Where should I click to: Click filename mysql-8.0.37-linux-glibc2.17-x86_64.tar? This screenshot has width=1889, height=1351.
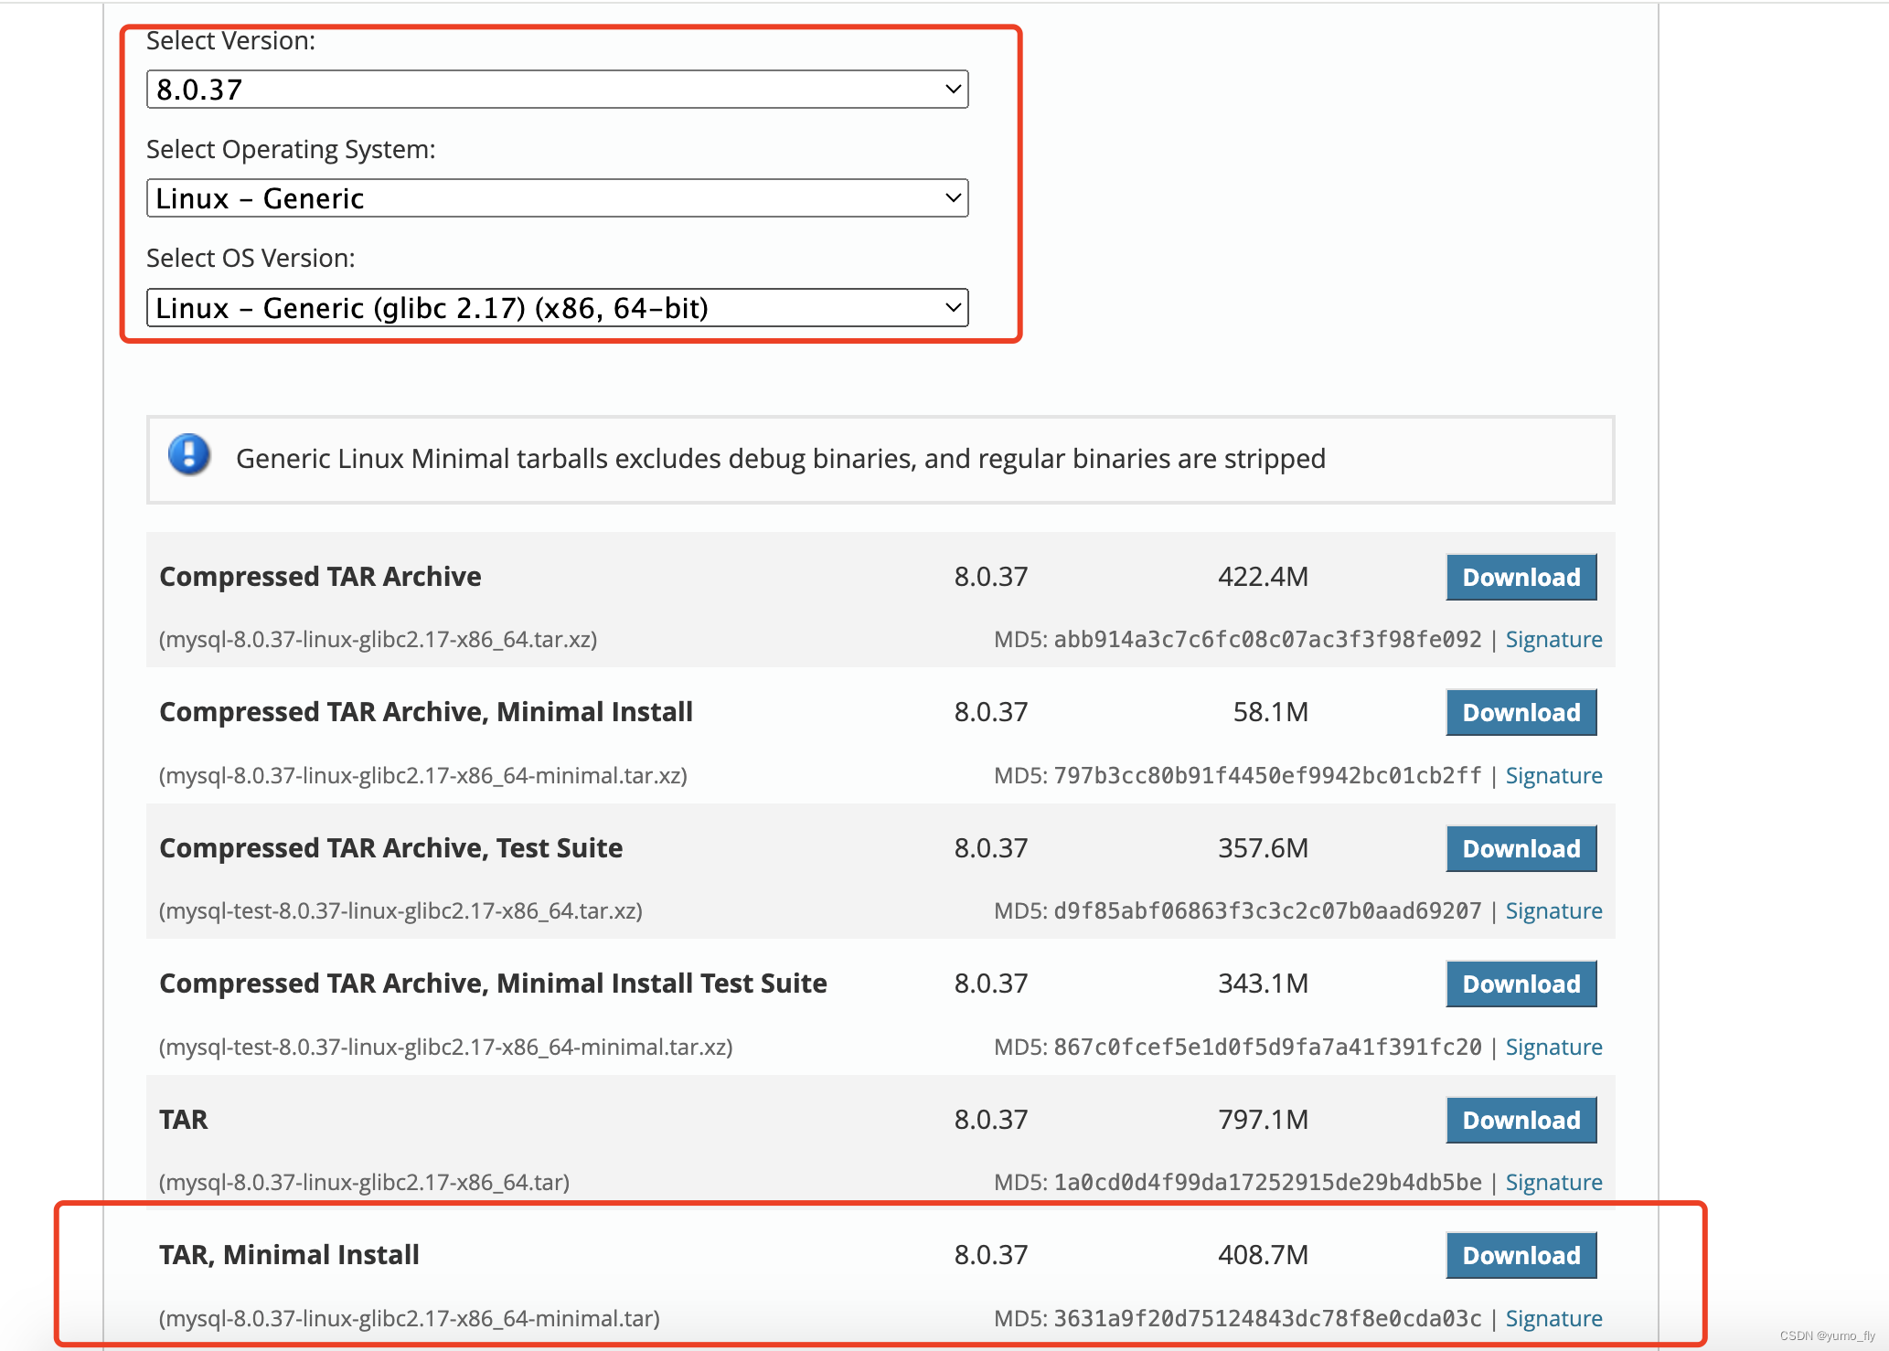point(364,1182)
